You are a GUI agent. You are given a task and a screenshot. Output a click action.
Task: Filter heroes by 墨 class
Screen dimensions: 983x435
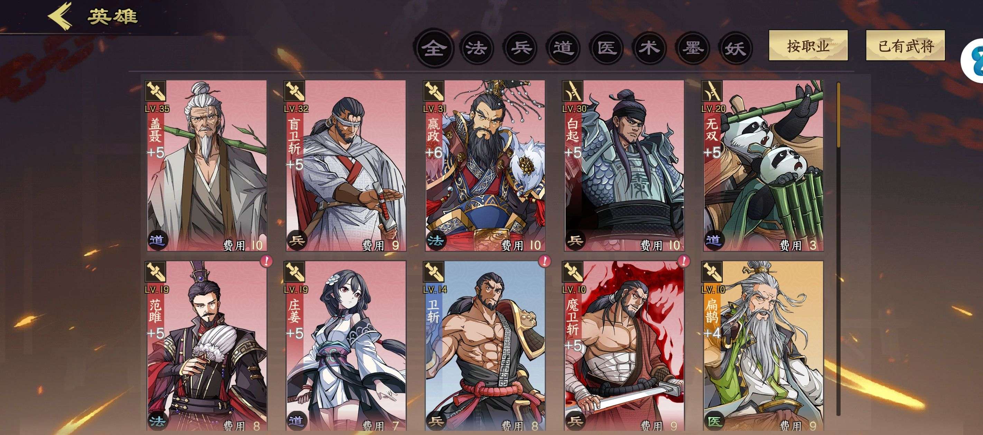click(692, 48)
